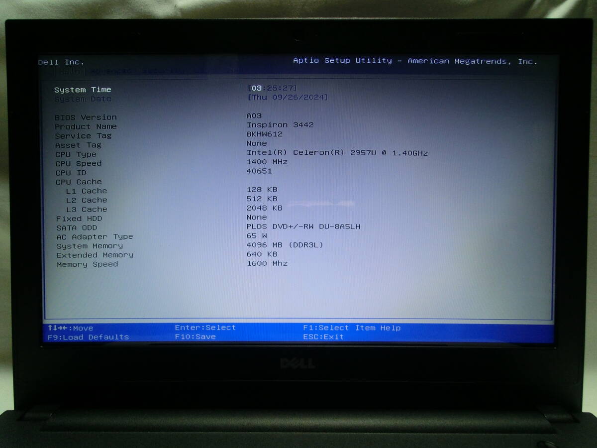The height and width of the screenshot is (448, 597).
Task: Click the Intel Celeron 2957U value
Action: pos(337,153)
